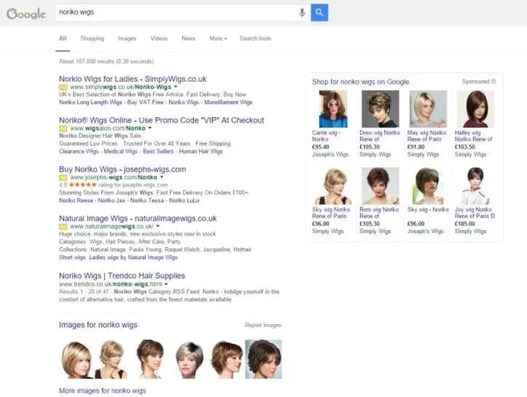Open Natural Image Wigs result title
The height and width of the screenshot is (397, 527).
tap(138, 218)
